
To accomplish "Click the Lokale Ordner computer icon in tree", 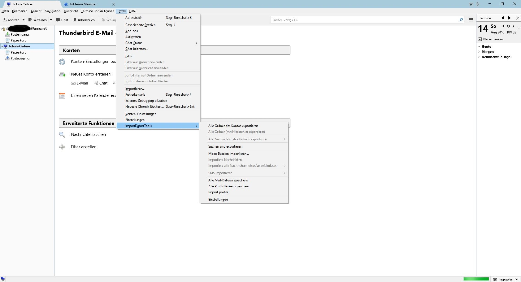I will [5, 46].
